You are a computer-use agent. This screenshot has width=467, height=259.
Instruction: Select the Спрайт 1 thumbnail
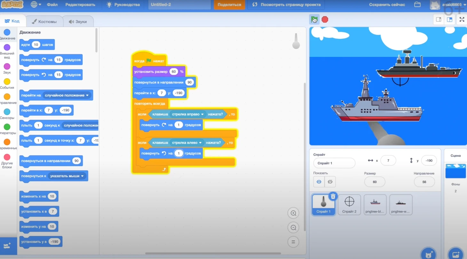tap(323, 205)
